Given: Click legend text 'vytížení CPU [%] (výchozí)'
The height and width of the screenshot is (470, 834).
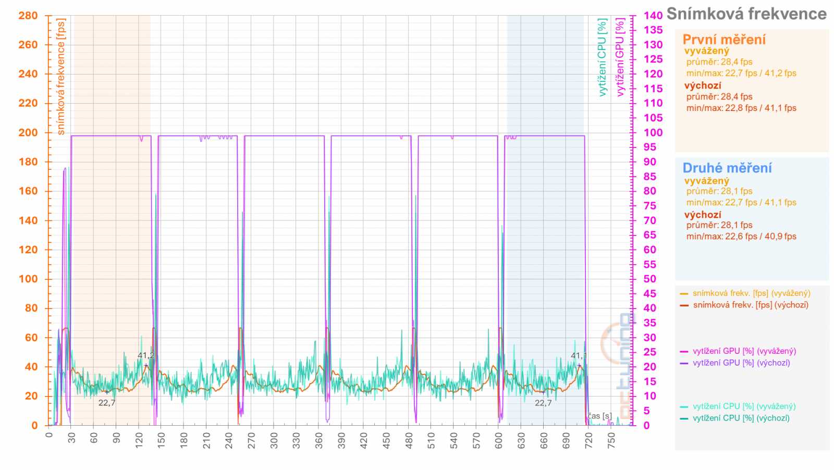Looking at the screenshot, I should click(x=741, y=418).
